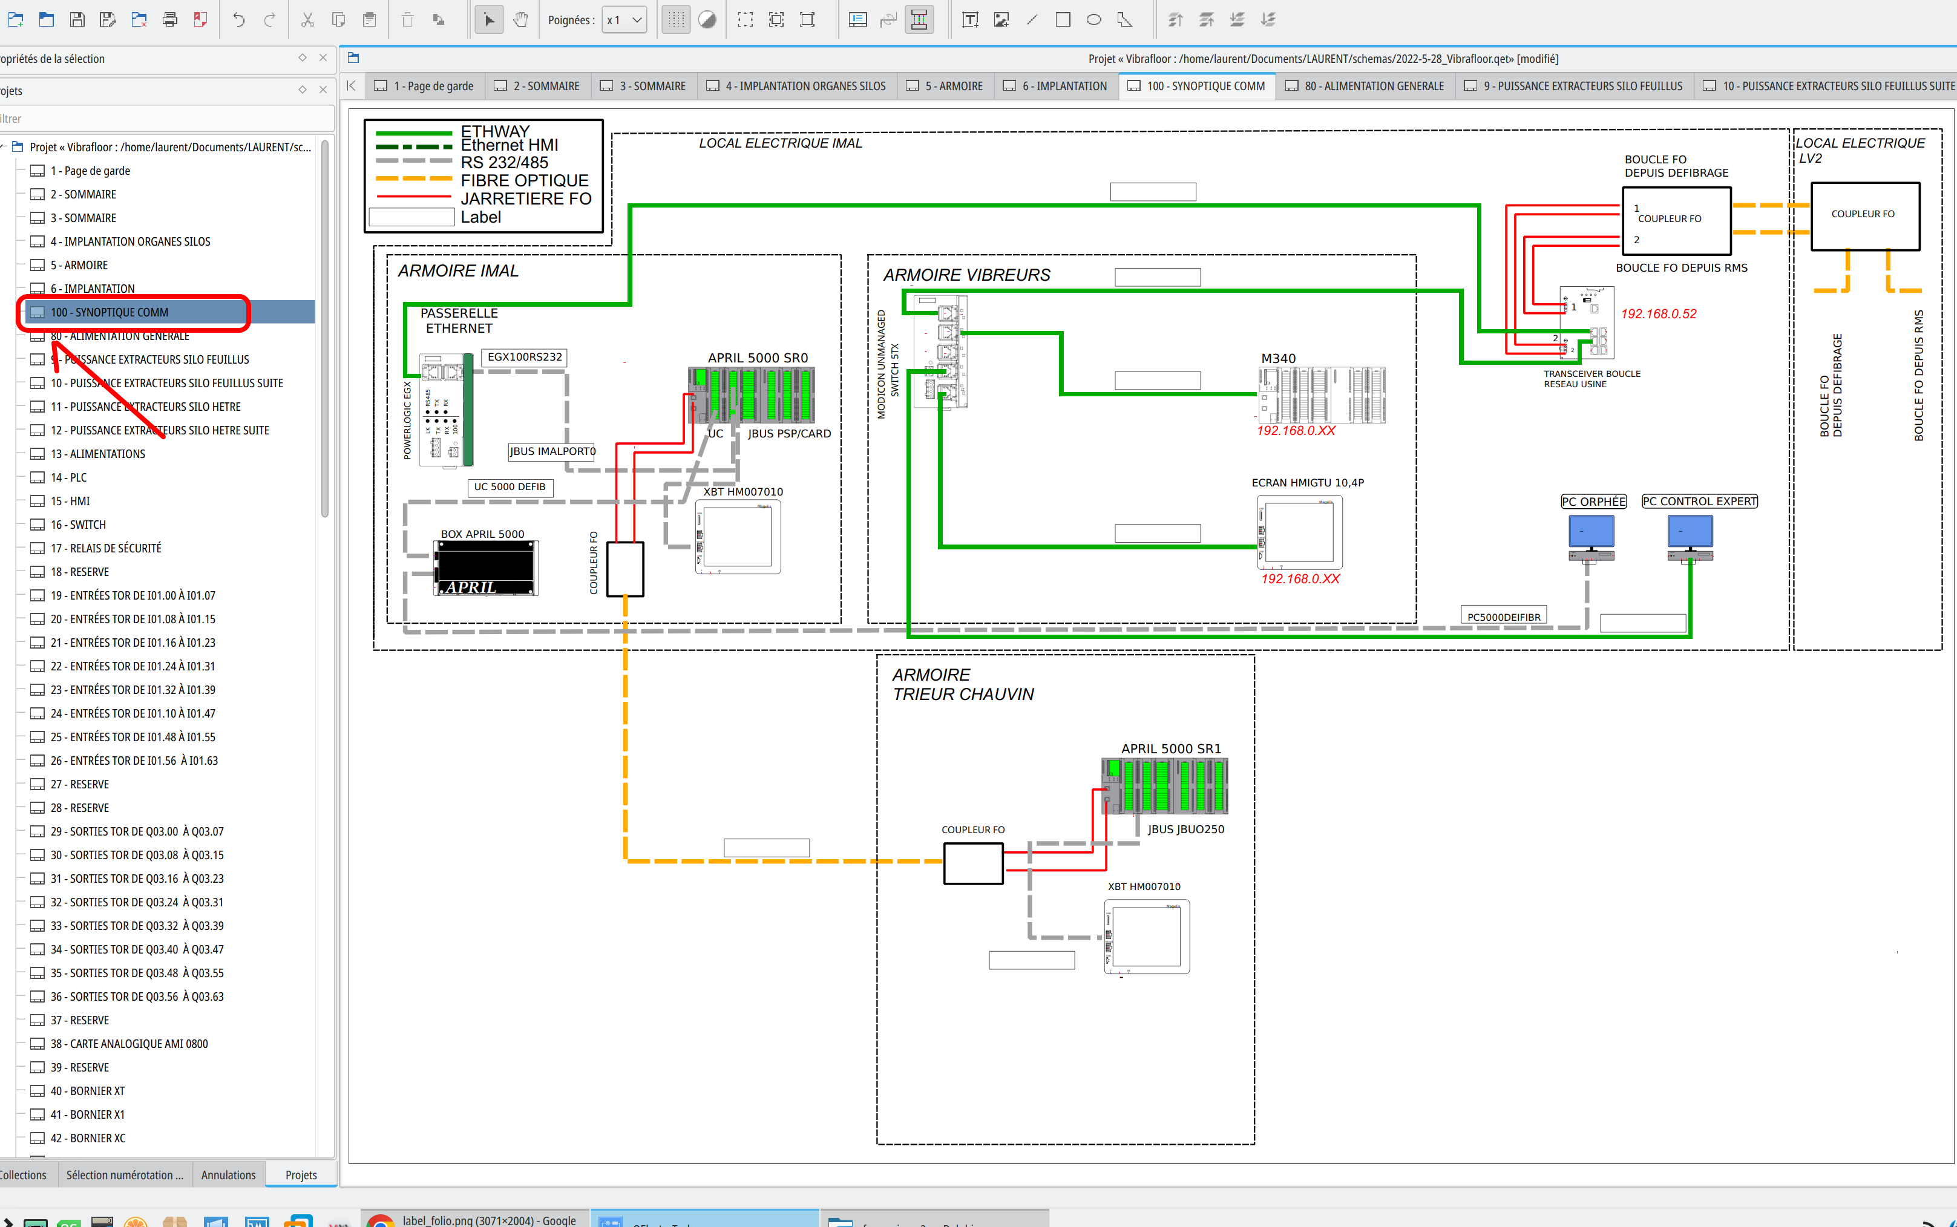Click the Send to back icon
This screenshot has width=1957, height=1227.
[1268, 19]
